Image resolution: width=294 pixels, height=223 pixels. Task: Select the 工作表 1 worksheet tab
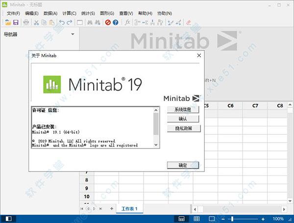click(129, 209)
